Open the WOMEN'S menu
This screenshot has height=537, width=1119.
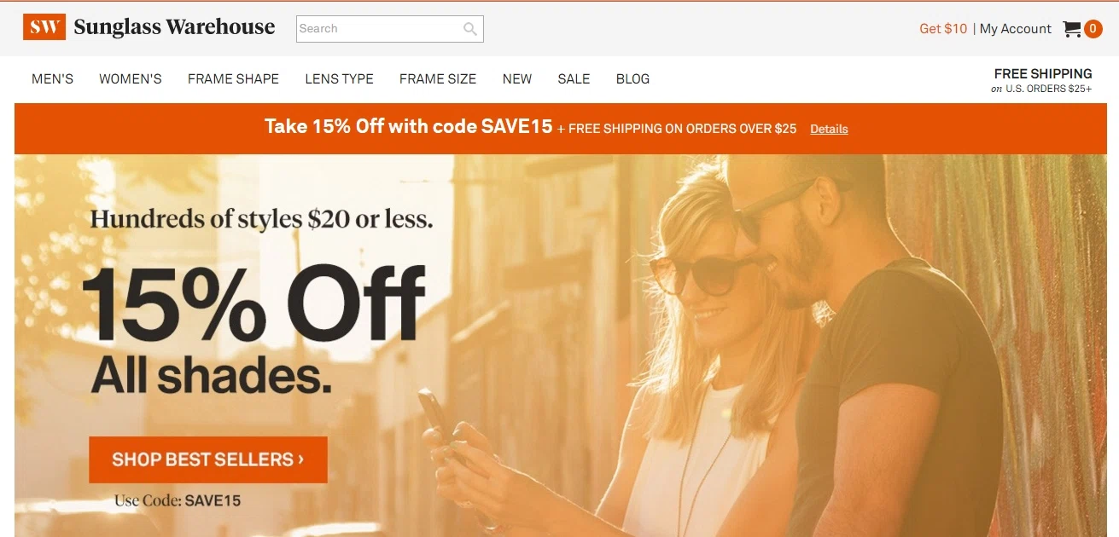click(x=131, y=78)
